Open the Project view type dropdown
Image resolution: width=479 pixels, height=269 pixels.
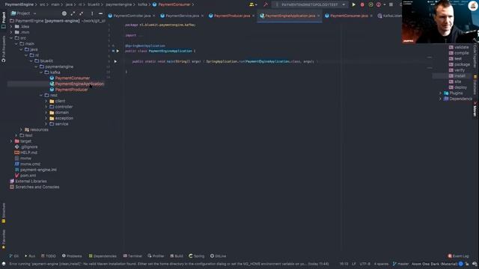(x=24, y=13)
